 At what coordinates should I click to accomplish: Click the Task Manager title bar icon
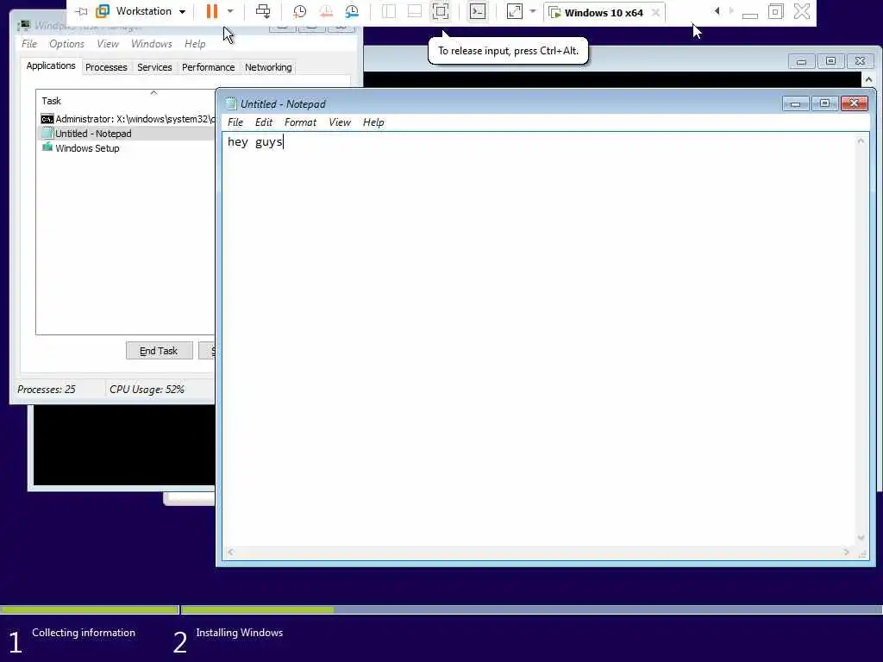pyautogui.click(x=23, y=26)
